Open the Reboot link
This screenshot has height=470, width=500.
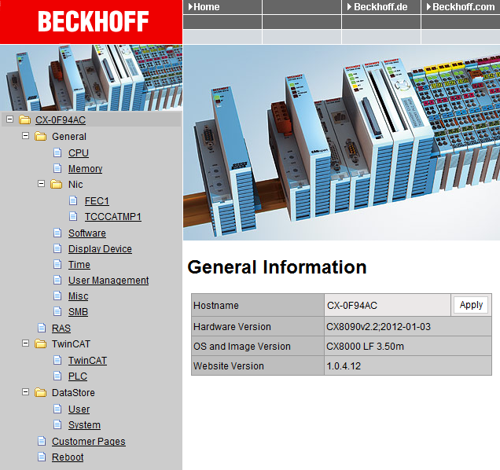[x=68, y=457]
